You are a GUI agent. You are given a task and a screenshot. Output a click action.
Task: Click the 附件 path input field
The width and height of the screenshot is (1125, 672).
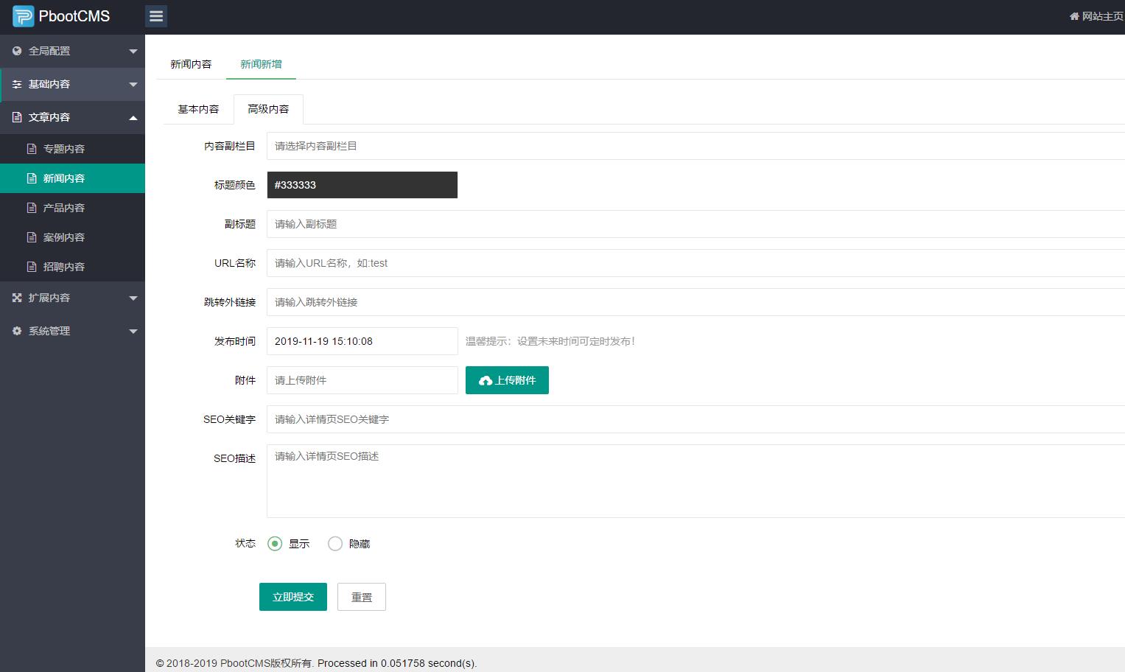[x=362, y=380]
